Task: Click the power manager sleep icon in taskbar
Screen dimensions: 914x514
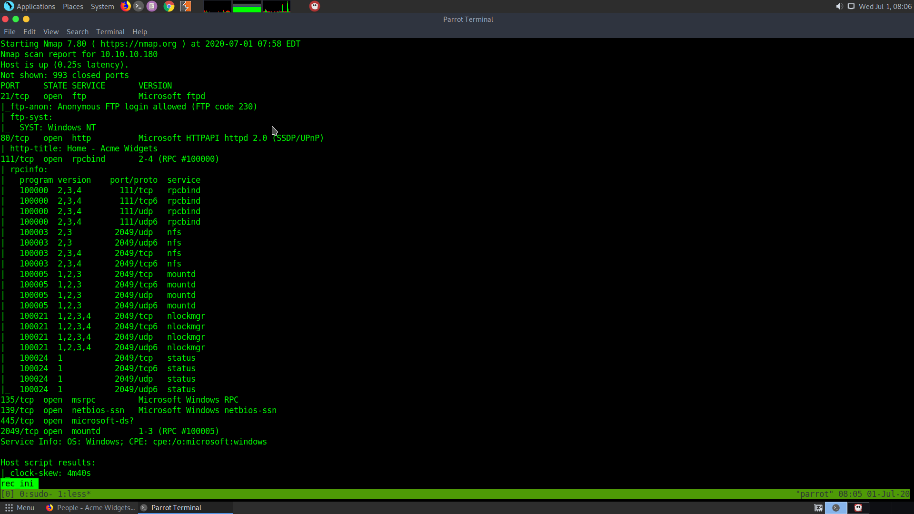Action: (x=818, y=508)
